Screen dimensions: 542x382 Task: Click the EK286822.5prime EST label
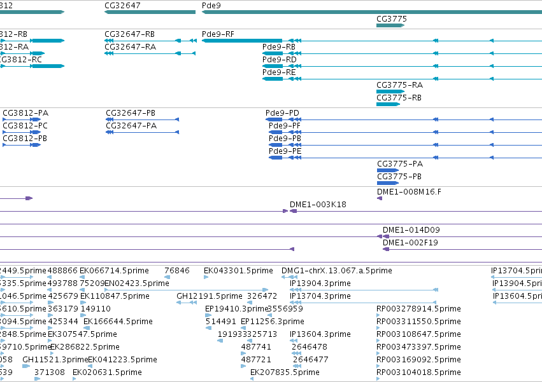tap(85, 347)
